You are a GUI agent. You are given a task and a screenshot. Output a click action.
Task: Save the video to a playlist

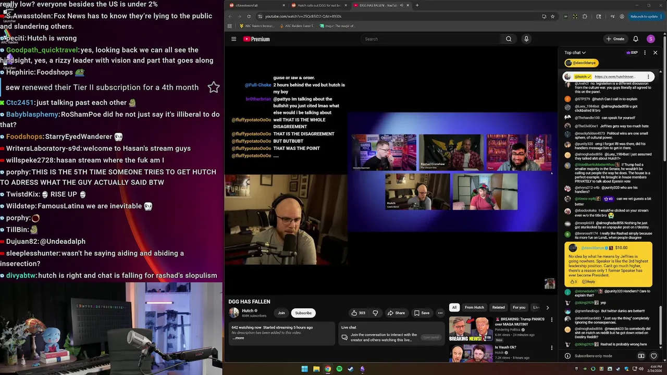pyautogui.click(x=422, y=313)
